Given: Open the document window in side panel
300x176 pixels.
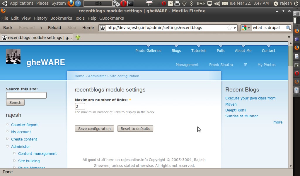Looking at the screenshot, I should [296, 56].
